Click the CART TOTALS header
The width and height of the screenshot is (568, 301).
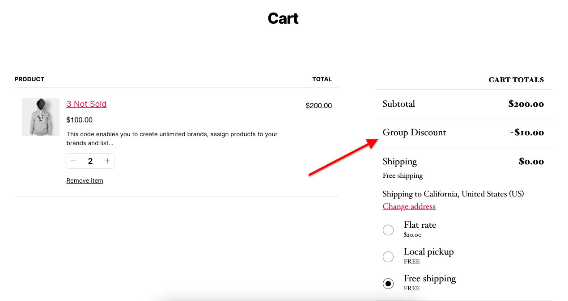(x=516, y=80)
